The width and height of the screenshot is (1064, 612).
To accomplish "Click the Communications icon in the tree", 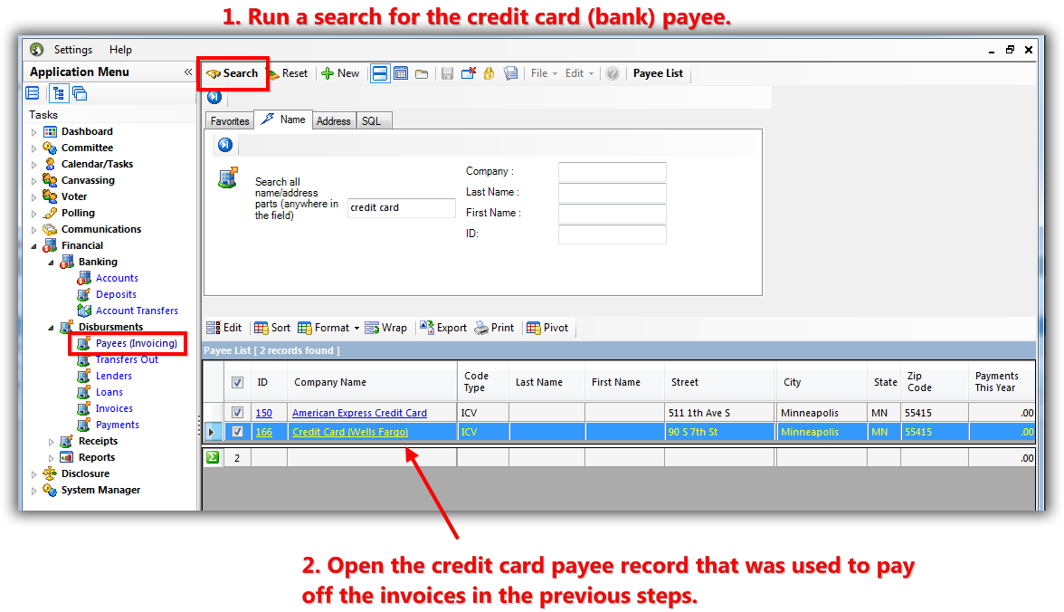I will pos(50,229).
